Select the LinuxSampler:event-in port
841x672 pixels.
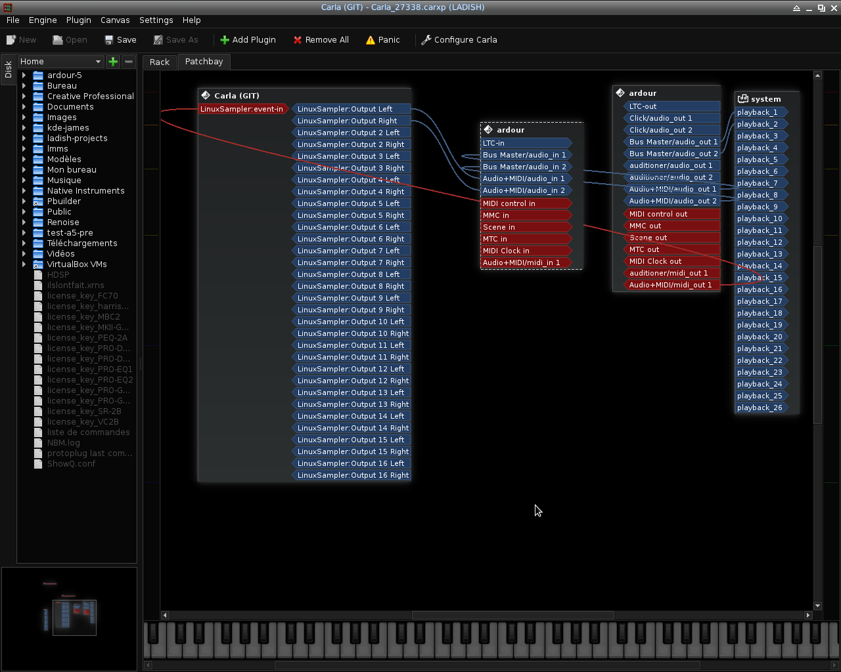(242, 109)
